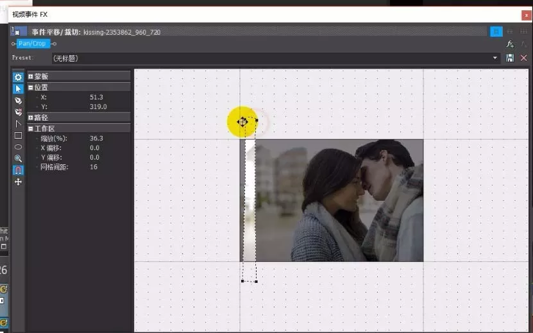This screenshot has width=533, height=333.
Task: Collapse the 工作区 section
Action: pyautogui.click(x=31, y=128)
